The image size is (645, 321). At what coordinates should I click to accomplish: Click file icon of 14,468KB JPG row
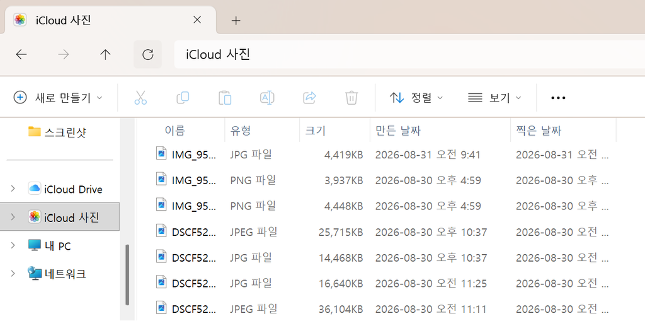point(162,257)
